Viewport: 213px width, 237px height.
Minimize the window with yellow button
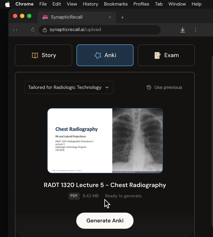coord(22,16)
